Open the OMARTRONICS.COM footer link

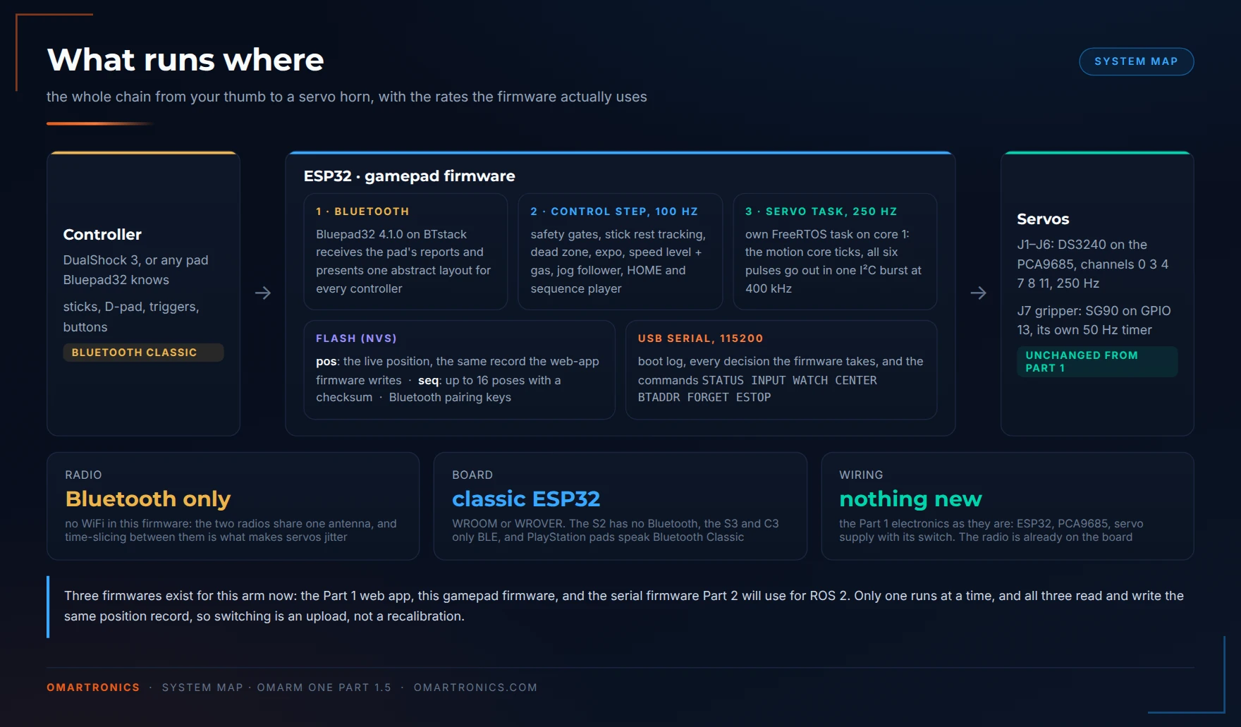[476, 688]
